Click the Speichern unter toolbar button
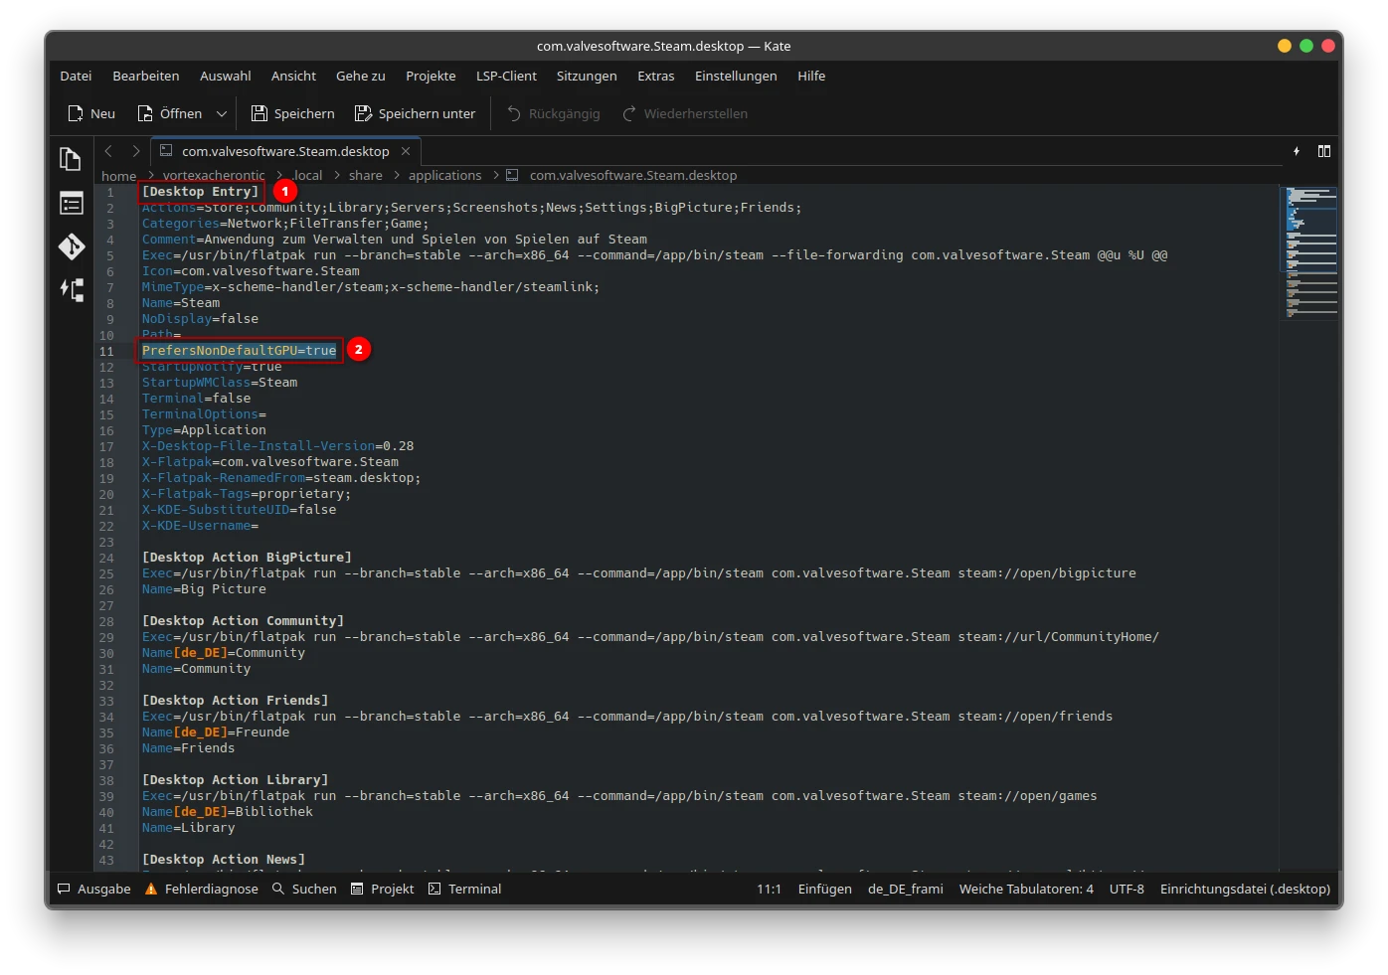Image resolution: width=1388 pixels, height=975 pixels. click(415, 113)
